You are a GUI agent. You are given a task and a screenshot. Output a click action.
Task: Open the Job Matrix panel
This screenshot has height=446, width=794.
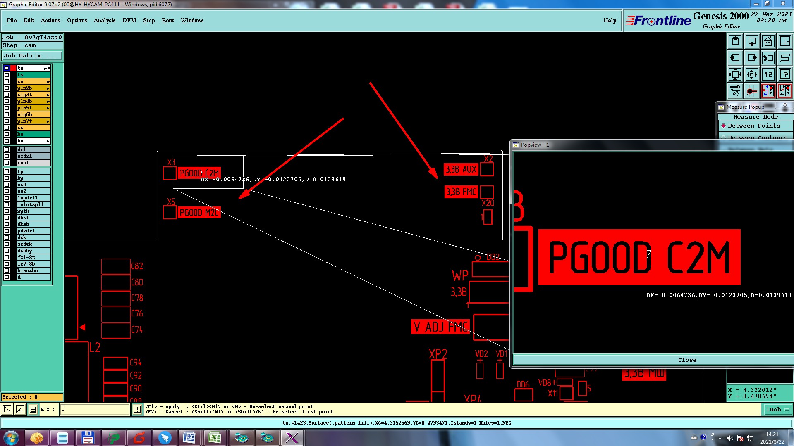[32, 56]
